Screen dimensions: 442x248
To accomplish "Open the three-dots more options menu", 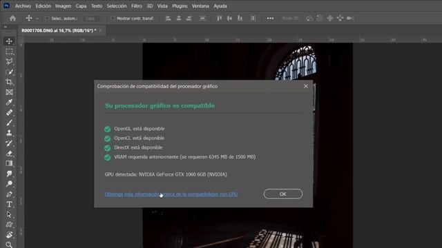I will click(x=270, y=19).
